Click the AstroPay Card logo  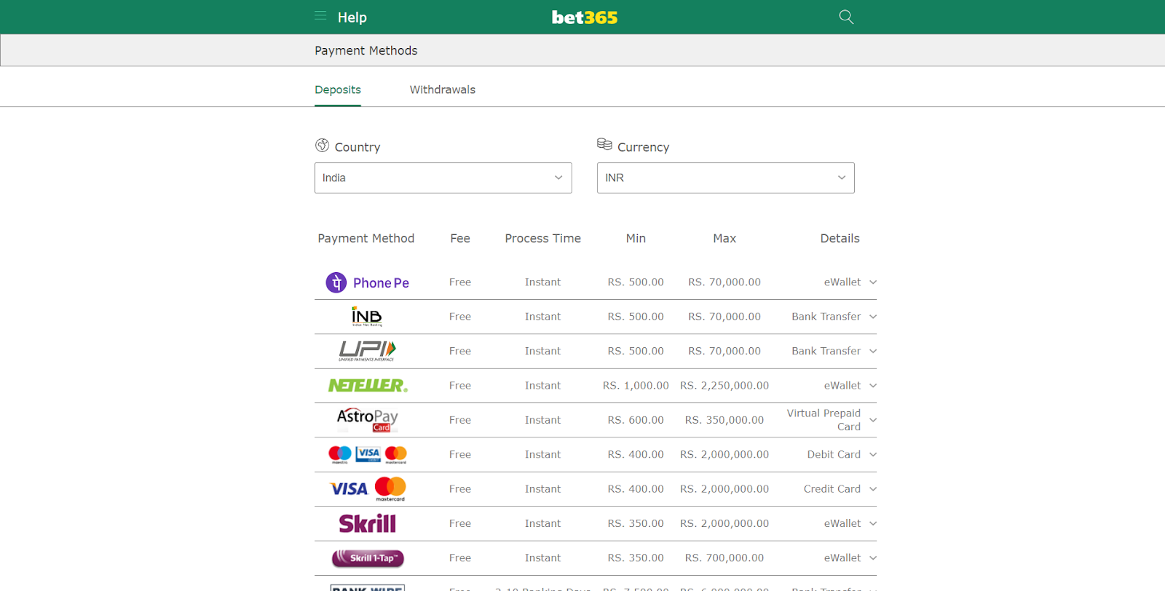pyautogui.click(x=368, y=420)
